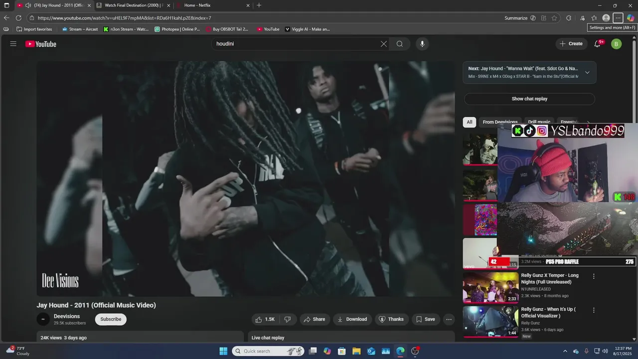The image size is (638, 359).
Task: Dislike the Jay Hound video
Action: pos(288,319)
